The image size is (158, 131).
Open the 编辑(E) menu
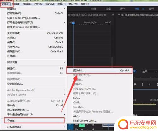(x=16, y=4)
